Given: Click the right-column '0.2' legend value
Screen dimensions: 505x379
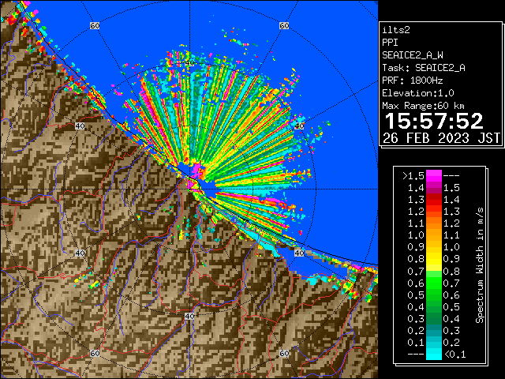Looking at the screenshot, I should point(451,342).
